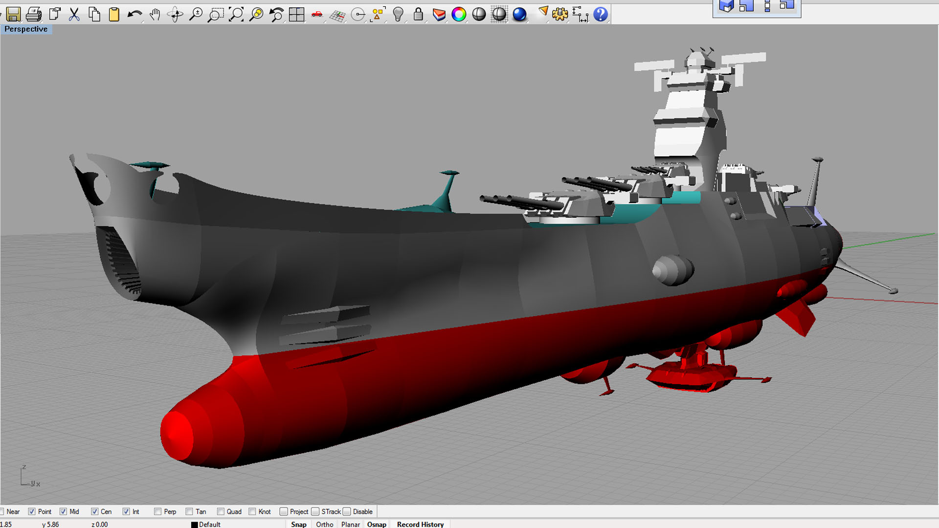Open the Layers panel icon
This screenshot has height=528, width=939.
[439, 14]
